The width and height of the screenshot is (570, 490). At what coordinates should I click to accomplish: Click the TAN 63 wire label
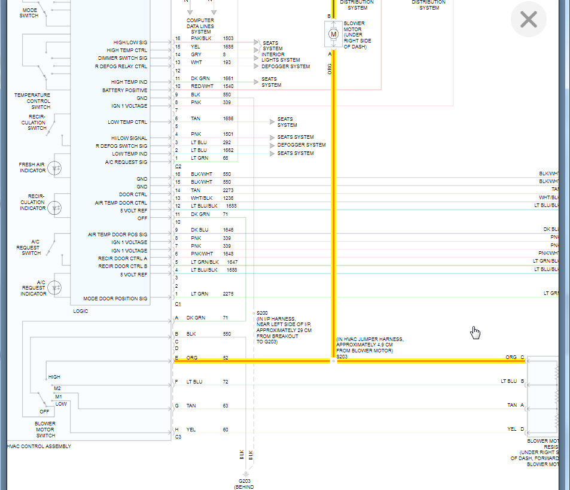point(207,406)
